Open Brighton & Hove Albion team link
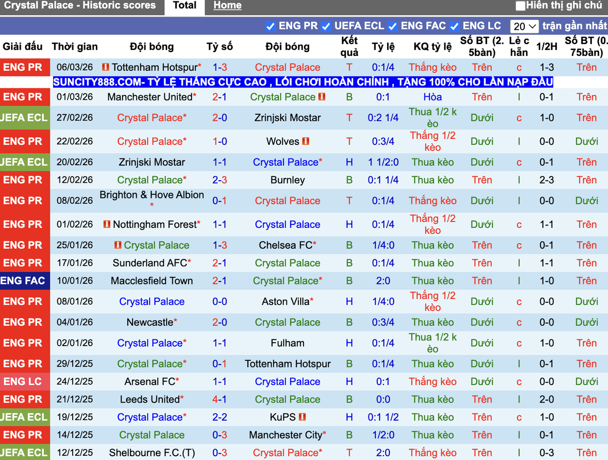The width and height of the screenshot is (608, 460). [x=152, y=195]
